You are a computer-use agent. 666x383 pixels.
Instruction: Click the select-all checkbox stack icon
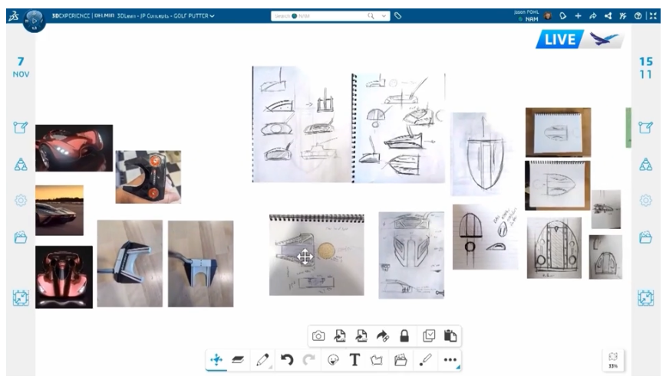(429, 336)
